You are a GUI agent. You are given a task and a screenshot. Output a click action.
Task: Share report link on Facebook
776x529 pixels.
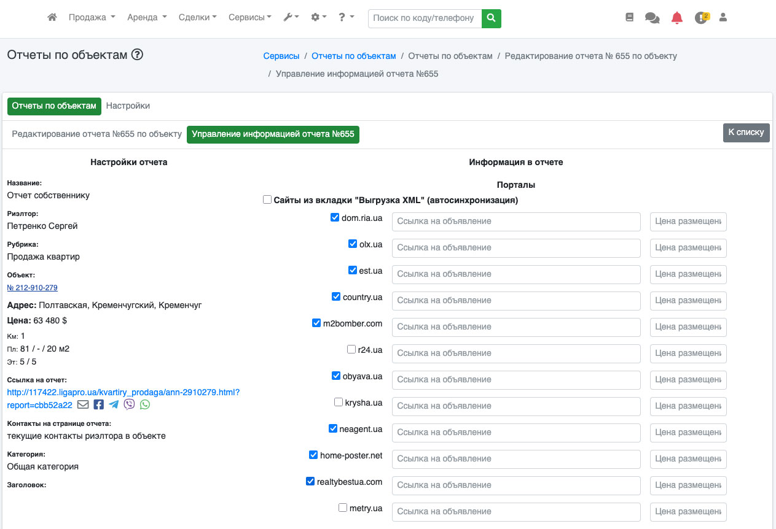[x=99, y=404]
